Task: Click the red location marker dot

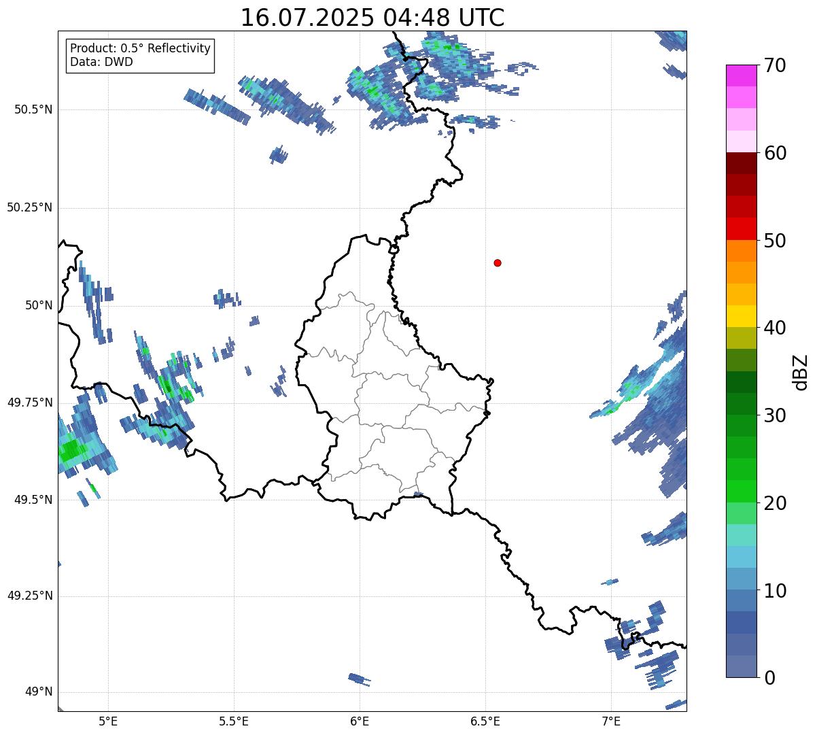Action: coord(498,262)
